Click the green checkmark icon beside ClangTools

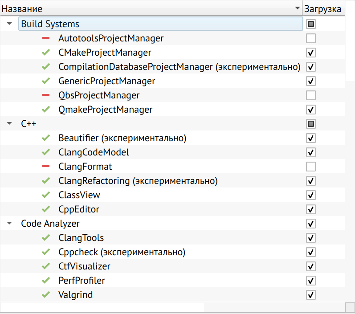(46, 238)
